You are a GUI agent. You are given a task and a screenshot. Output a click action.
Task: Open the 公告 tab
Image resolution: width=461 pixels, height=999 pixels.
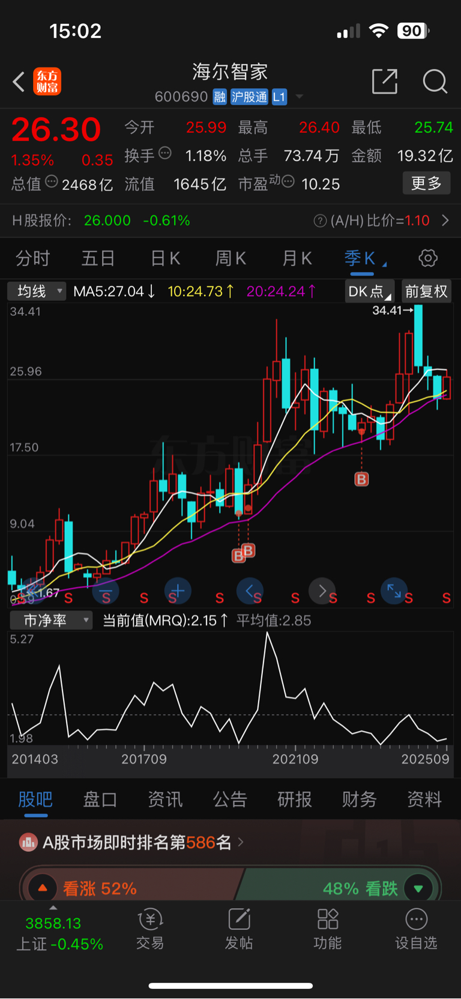pyautogui.click(x=230, y=800)
